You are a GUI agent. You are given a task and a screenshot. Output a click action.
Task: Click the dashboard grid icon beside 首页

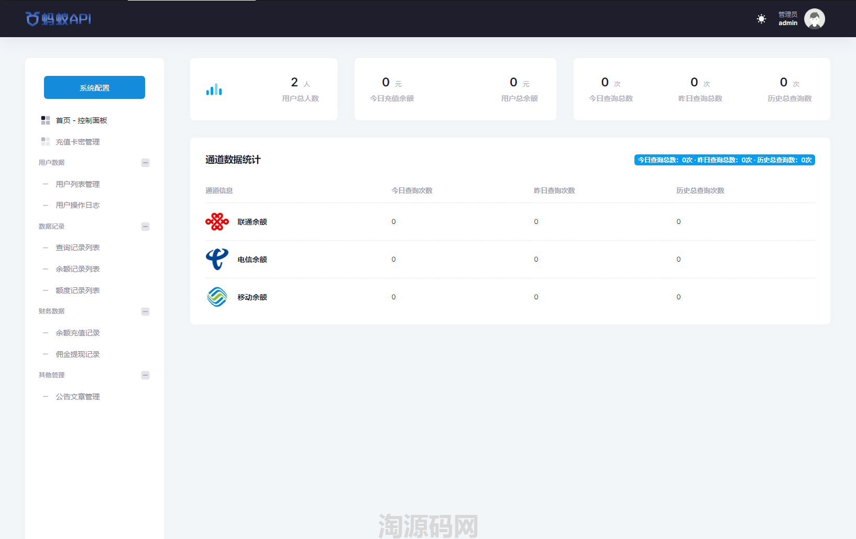pyautogui.click(x=46, y=120)
